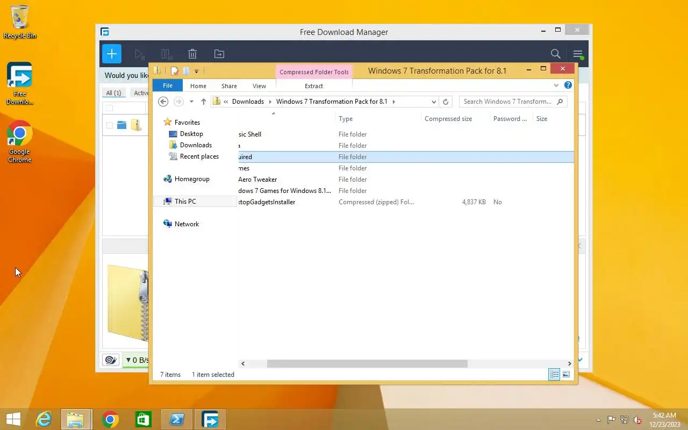Select the Games for Windows 8.1 folder row

(406, 191)
